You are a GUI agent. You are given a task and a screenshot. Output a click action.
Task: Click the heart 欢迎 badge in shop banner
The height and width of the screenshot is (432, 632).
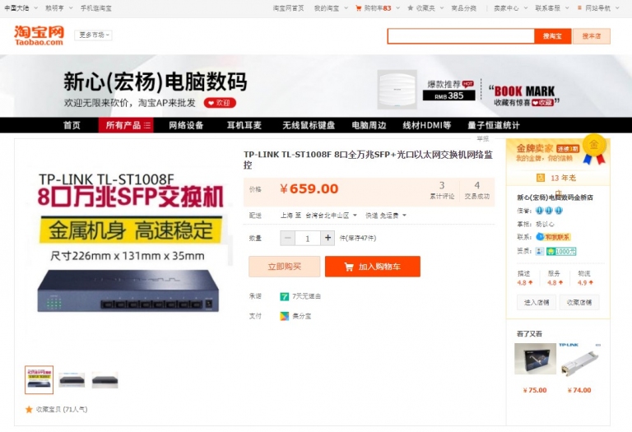[x=220, y=103]
